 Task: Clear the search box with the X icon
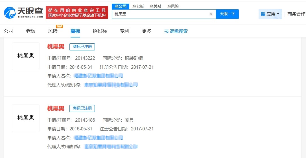(x=211, y=14)
